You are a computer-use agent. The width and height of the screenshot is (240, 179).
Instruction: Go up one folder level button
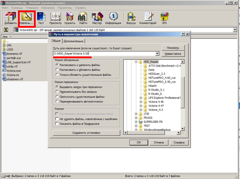[6, 29]
